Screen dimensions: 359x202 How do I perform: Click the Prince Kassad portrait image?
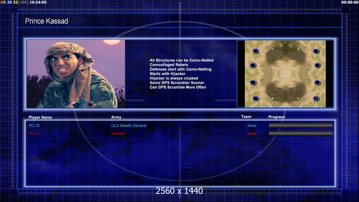pos(76,74)
